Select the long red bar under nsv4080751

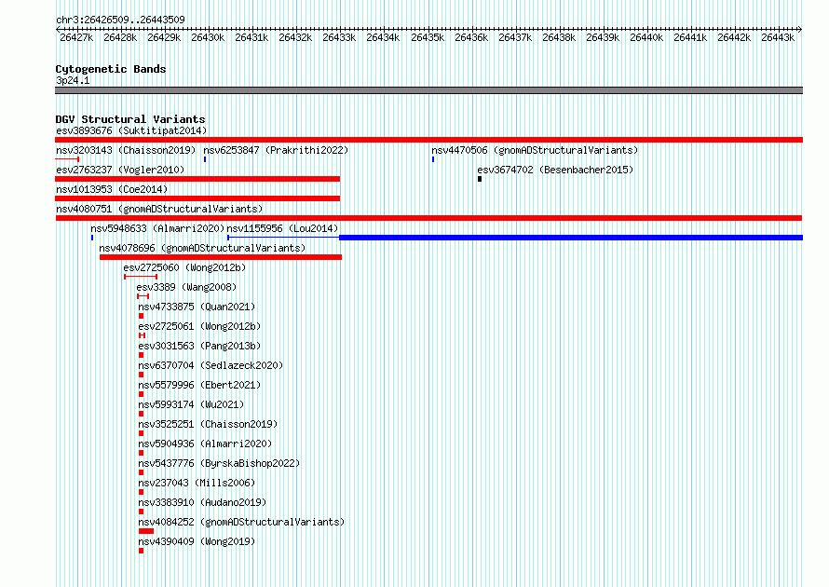click(x=428, y=218)
